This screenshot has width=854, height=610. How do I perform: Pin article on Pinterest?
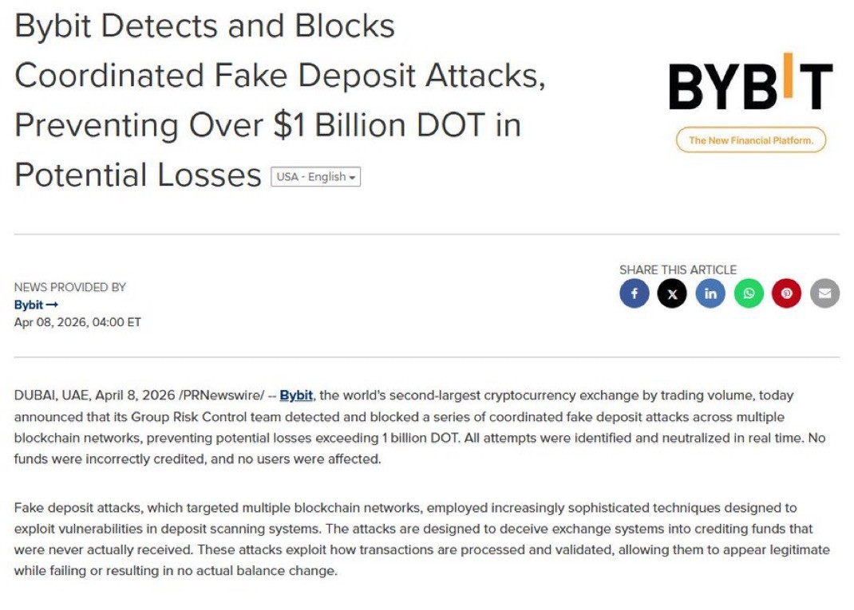click(786, 294)
